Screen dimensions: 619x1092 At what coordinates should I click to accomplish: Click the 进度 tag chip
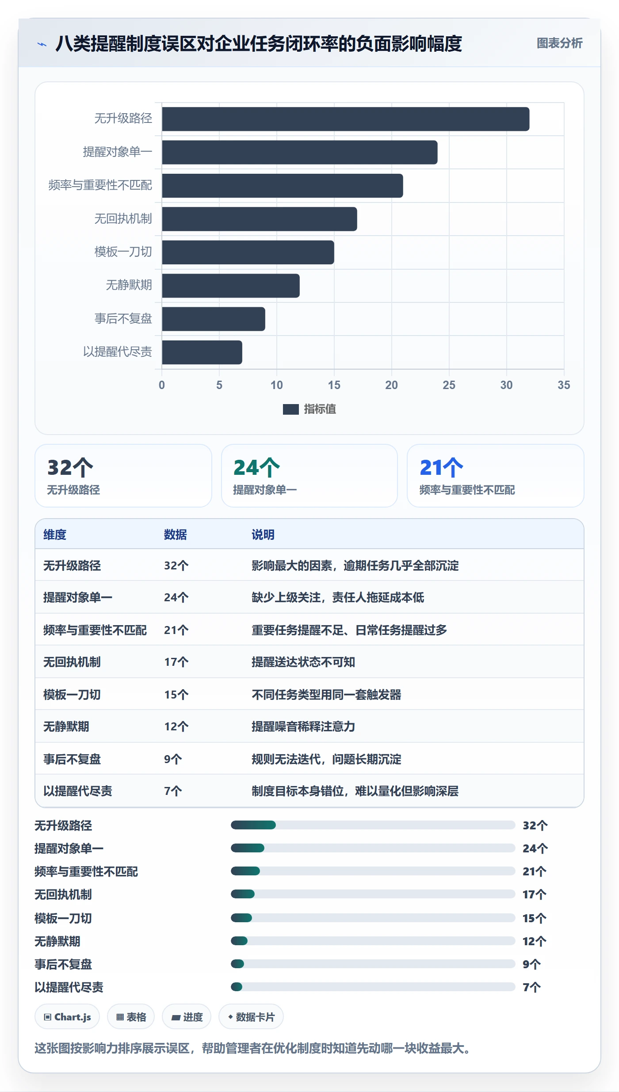187,1017
